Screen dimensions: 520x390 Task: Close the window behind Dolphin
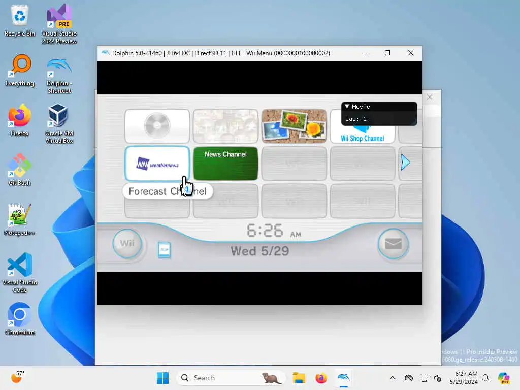click(430, 97)
